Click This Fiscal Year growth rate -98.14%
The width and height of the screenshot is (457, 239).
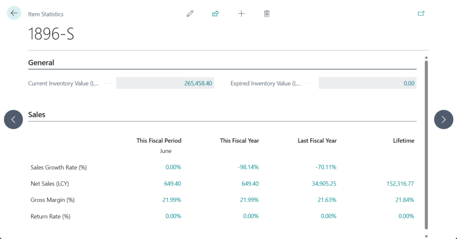[248, 167]
